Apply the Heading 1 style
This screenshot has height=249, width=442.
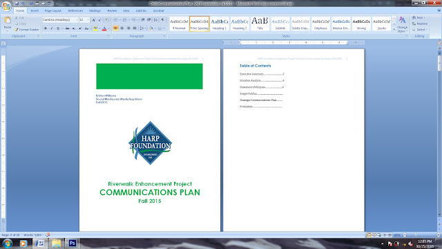pos(220,24)
